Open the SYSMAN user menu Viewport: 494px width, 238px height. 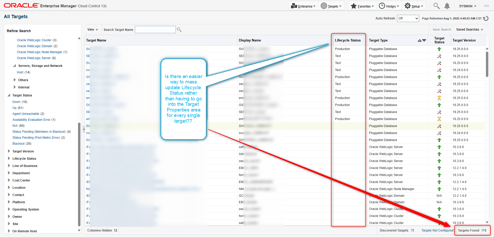pos(468,6)
